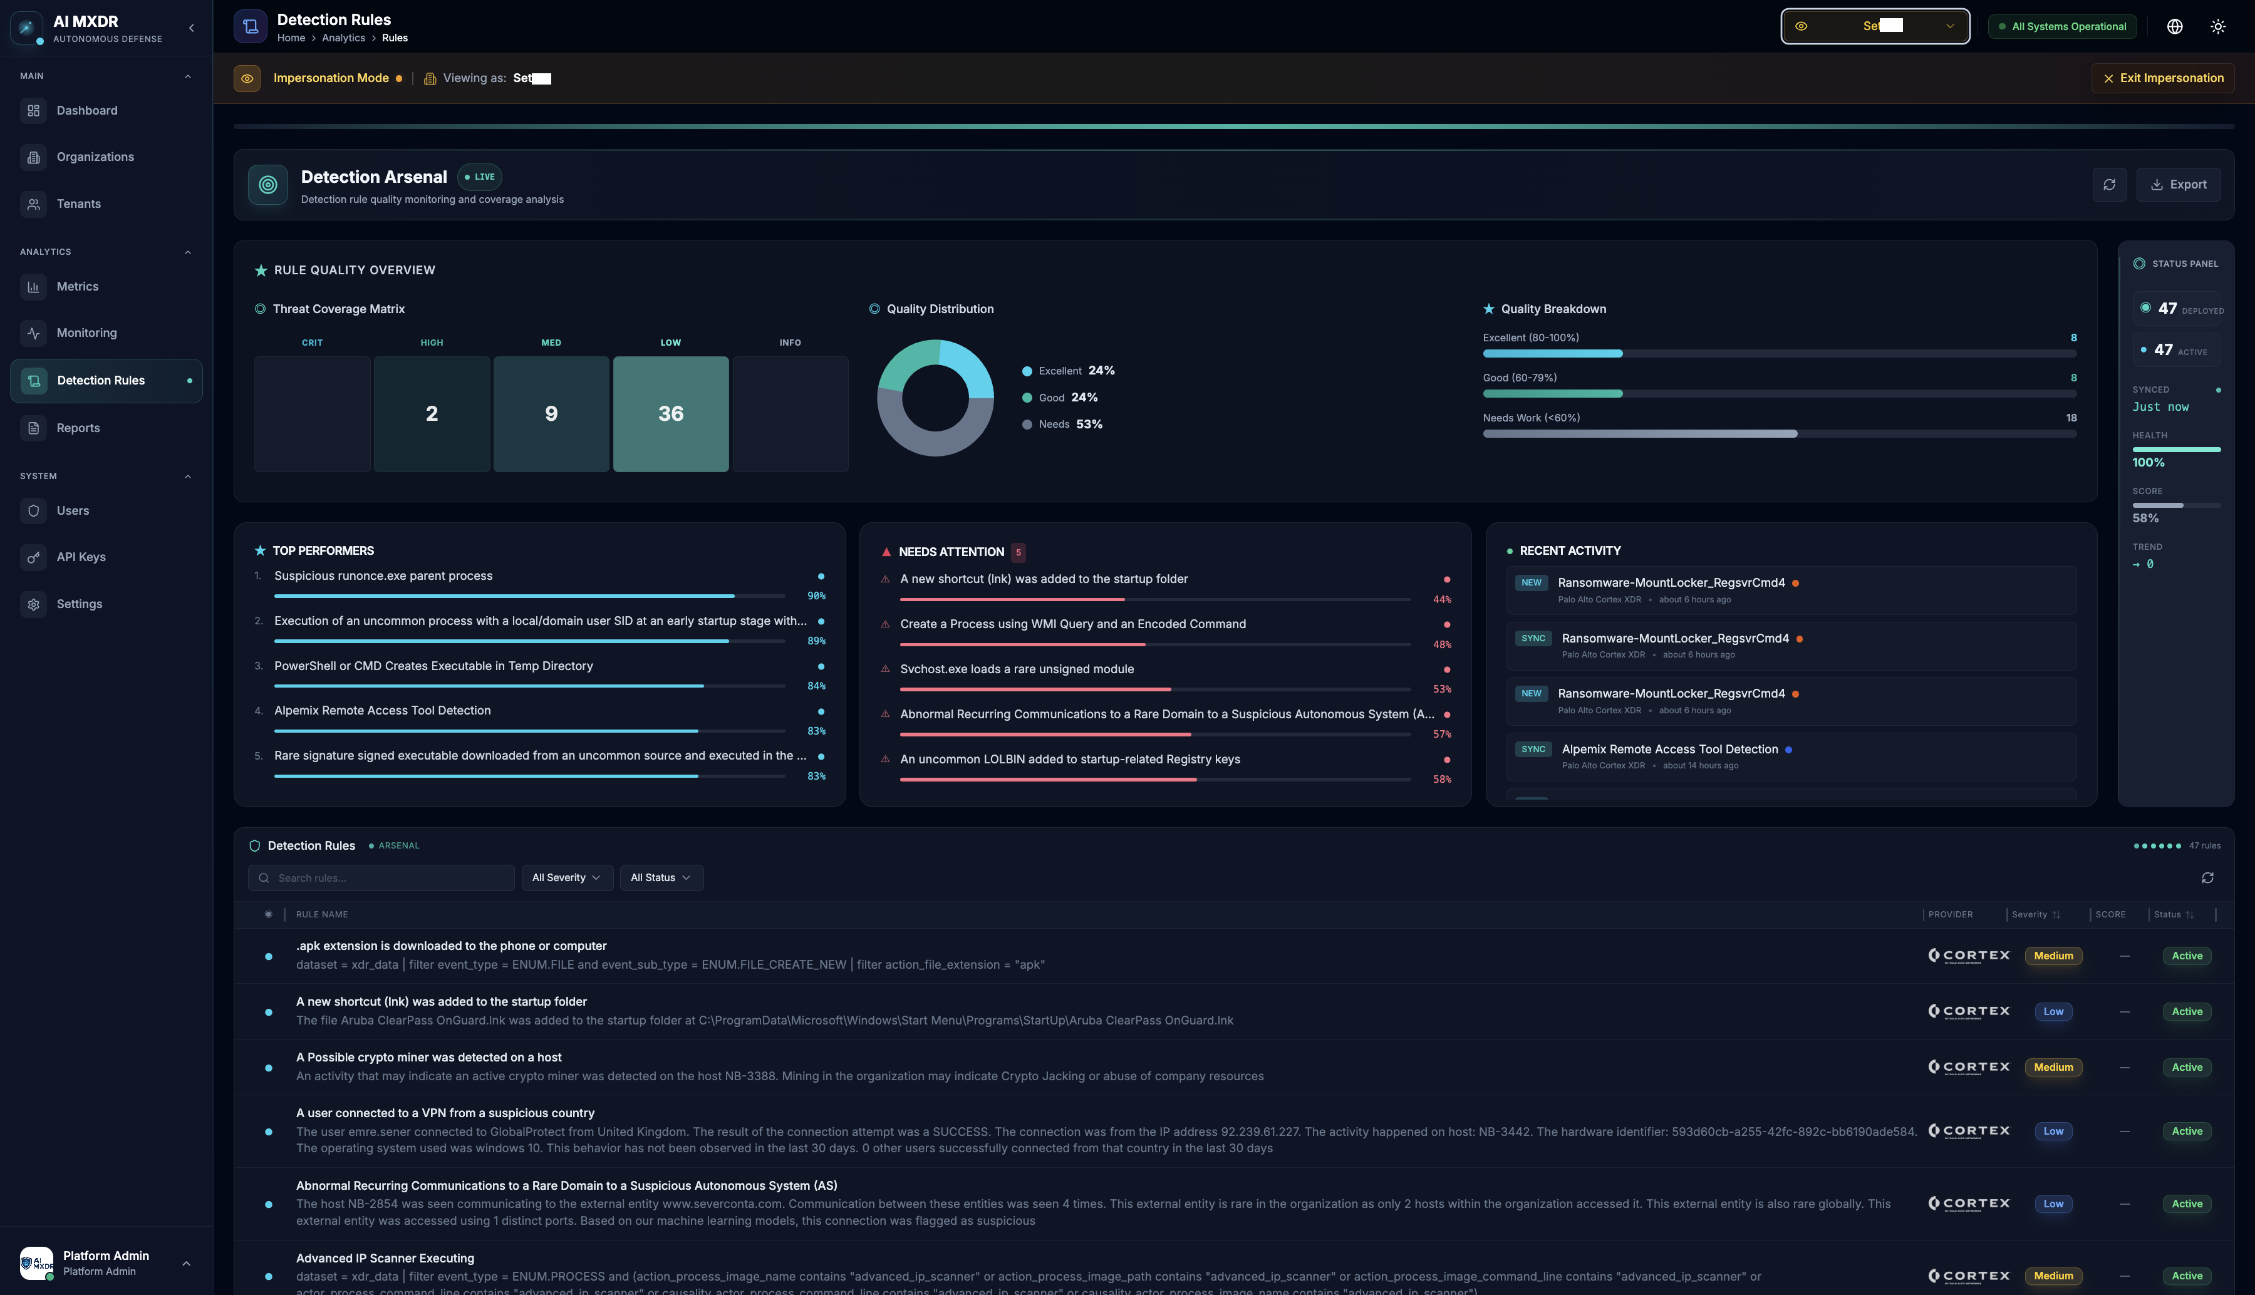The height and width of the screenshot is (1295, 2255).
Task: Toggle status dot for VPN suspicious country rule
Action: click(269, 1132)
